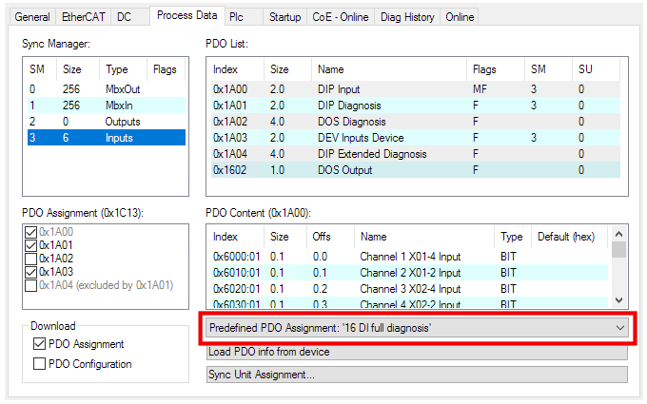Click the PDO Content Default (hex) header
Screen dimensions: 647x404
click(569, 237)
